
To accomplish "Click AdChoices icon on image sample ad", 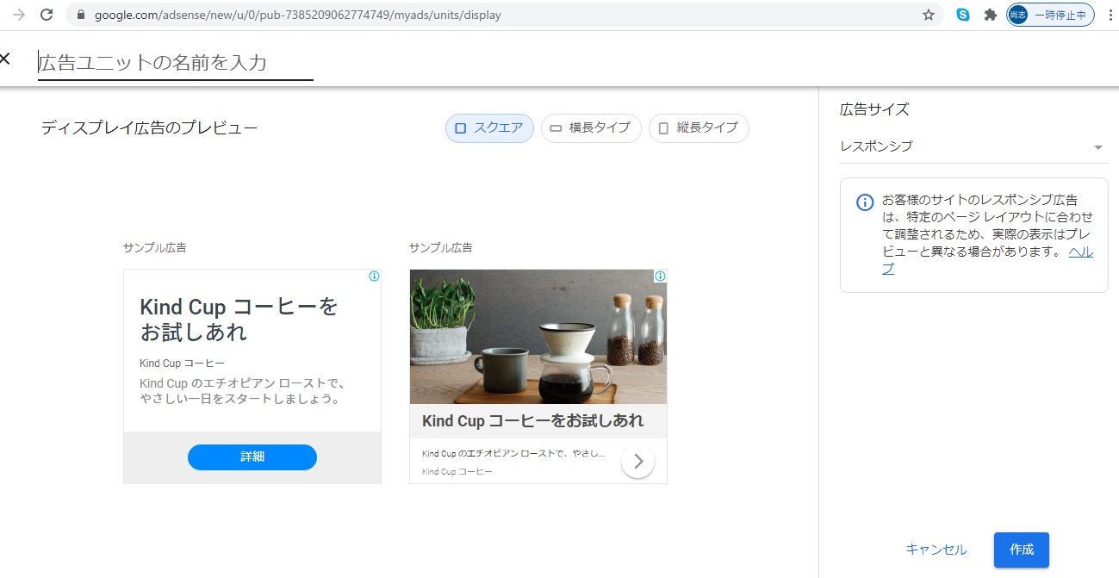I will (x=660, y=277).
